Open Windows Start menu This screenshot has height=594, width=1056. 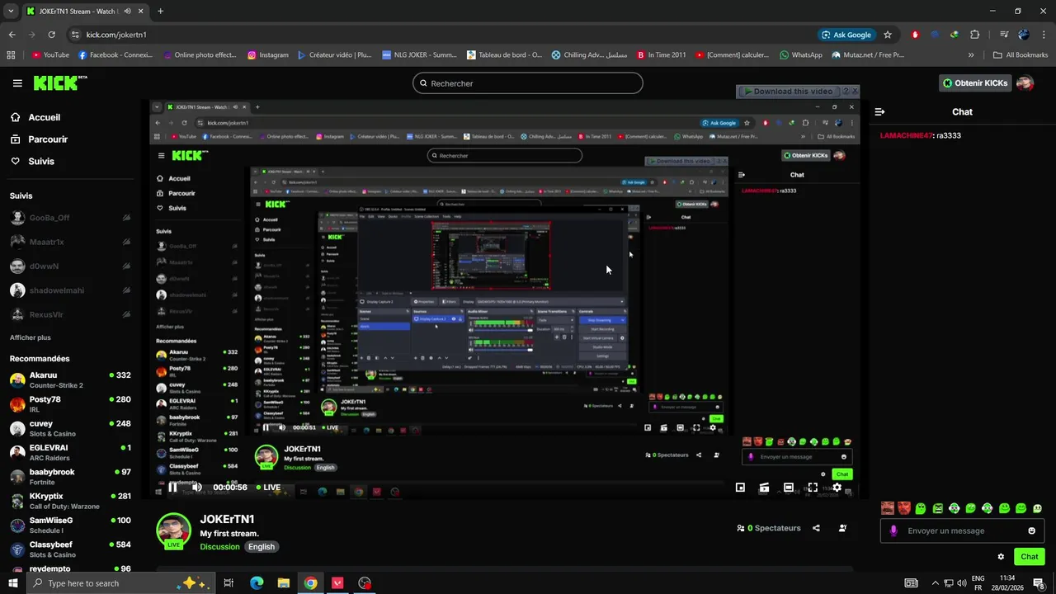coord(13,583)
